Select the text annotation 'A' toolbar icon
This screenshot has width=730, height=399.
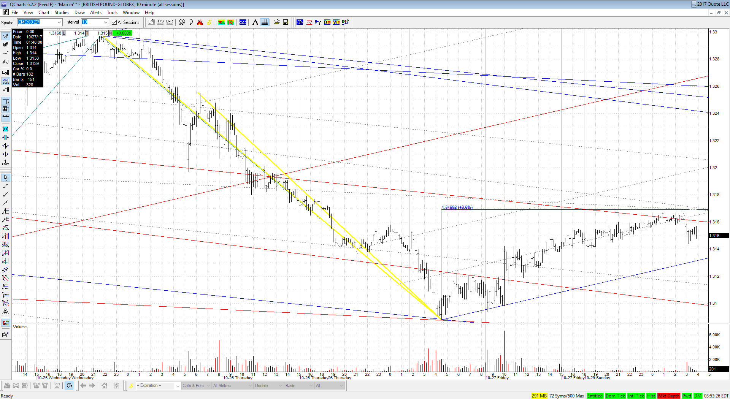click(255, 22)
